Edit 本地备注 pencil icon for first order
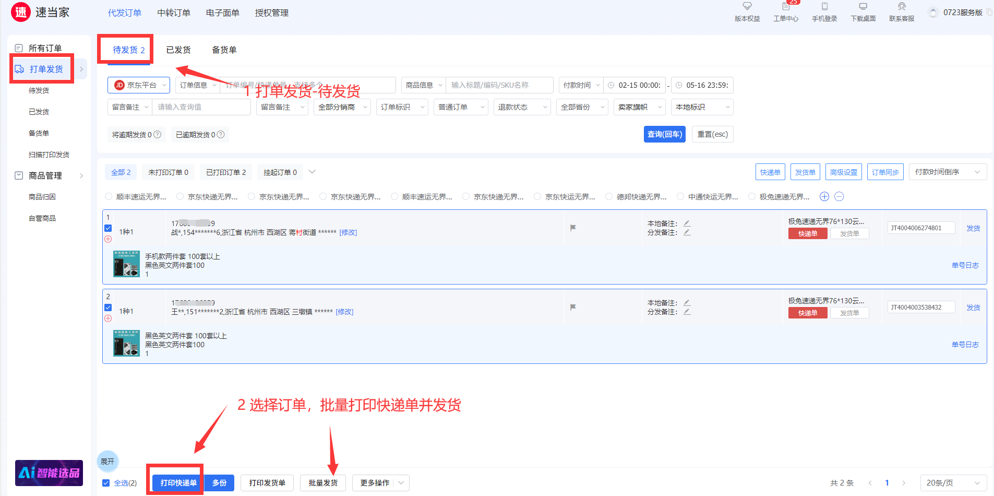Screen dimensions: 994x496 [x=687, y=223]
